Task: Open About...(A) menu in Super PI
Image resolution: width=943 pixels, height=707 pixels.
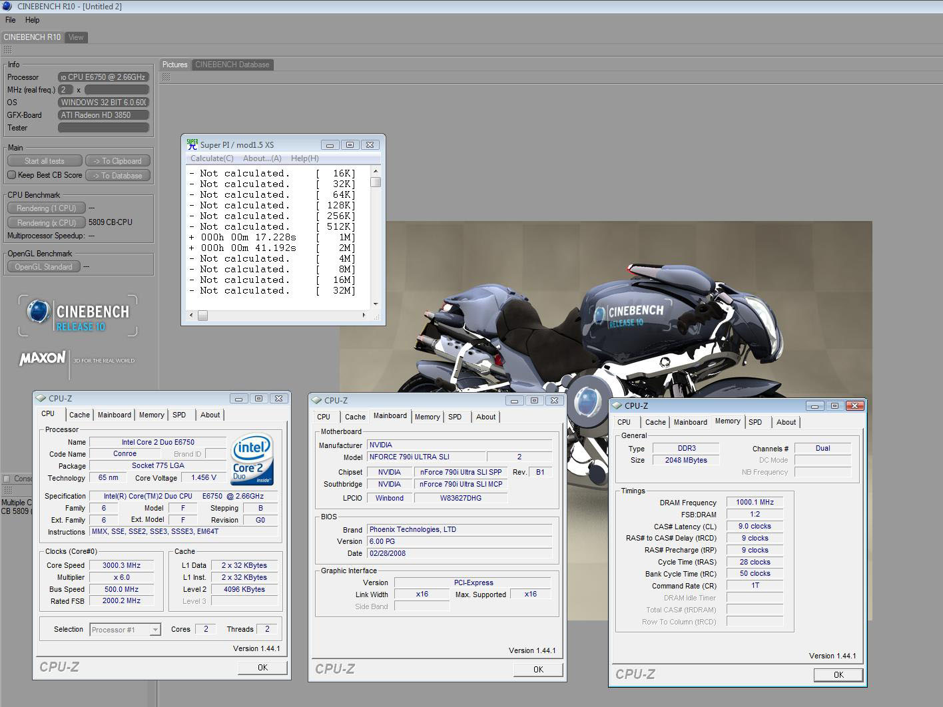Action: (x=262, y=158)
